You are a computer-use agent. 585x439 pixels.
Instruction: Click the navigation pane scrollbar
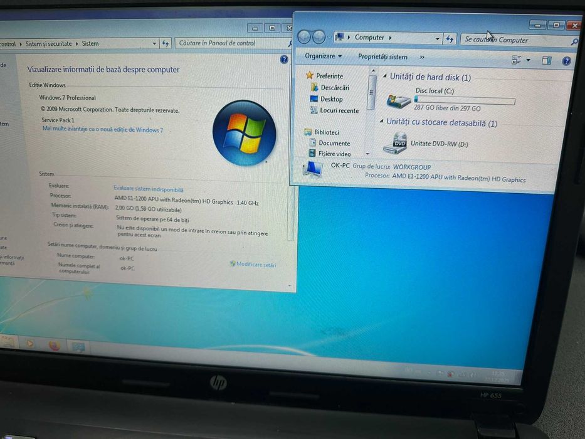pyautogui.click(x=371, y=93)
